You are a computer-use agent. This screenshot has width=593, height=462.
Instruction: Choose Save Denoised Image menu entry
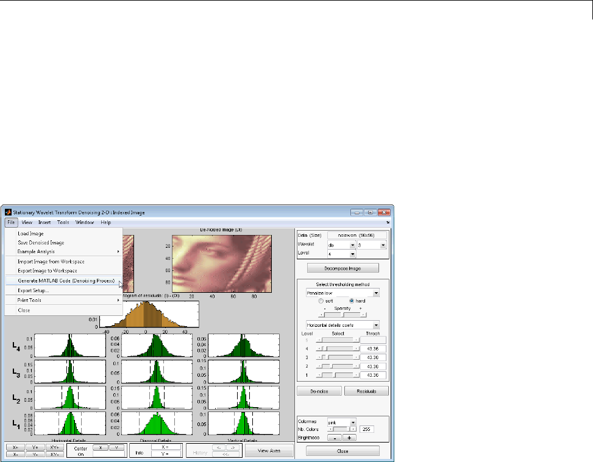tap(63, 242)
